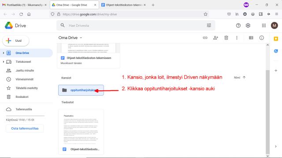Click the Käytössä 19 kt storage text
The image size is (282, 158).
[20, 120]
